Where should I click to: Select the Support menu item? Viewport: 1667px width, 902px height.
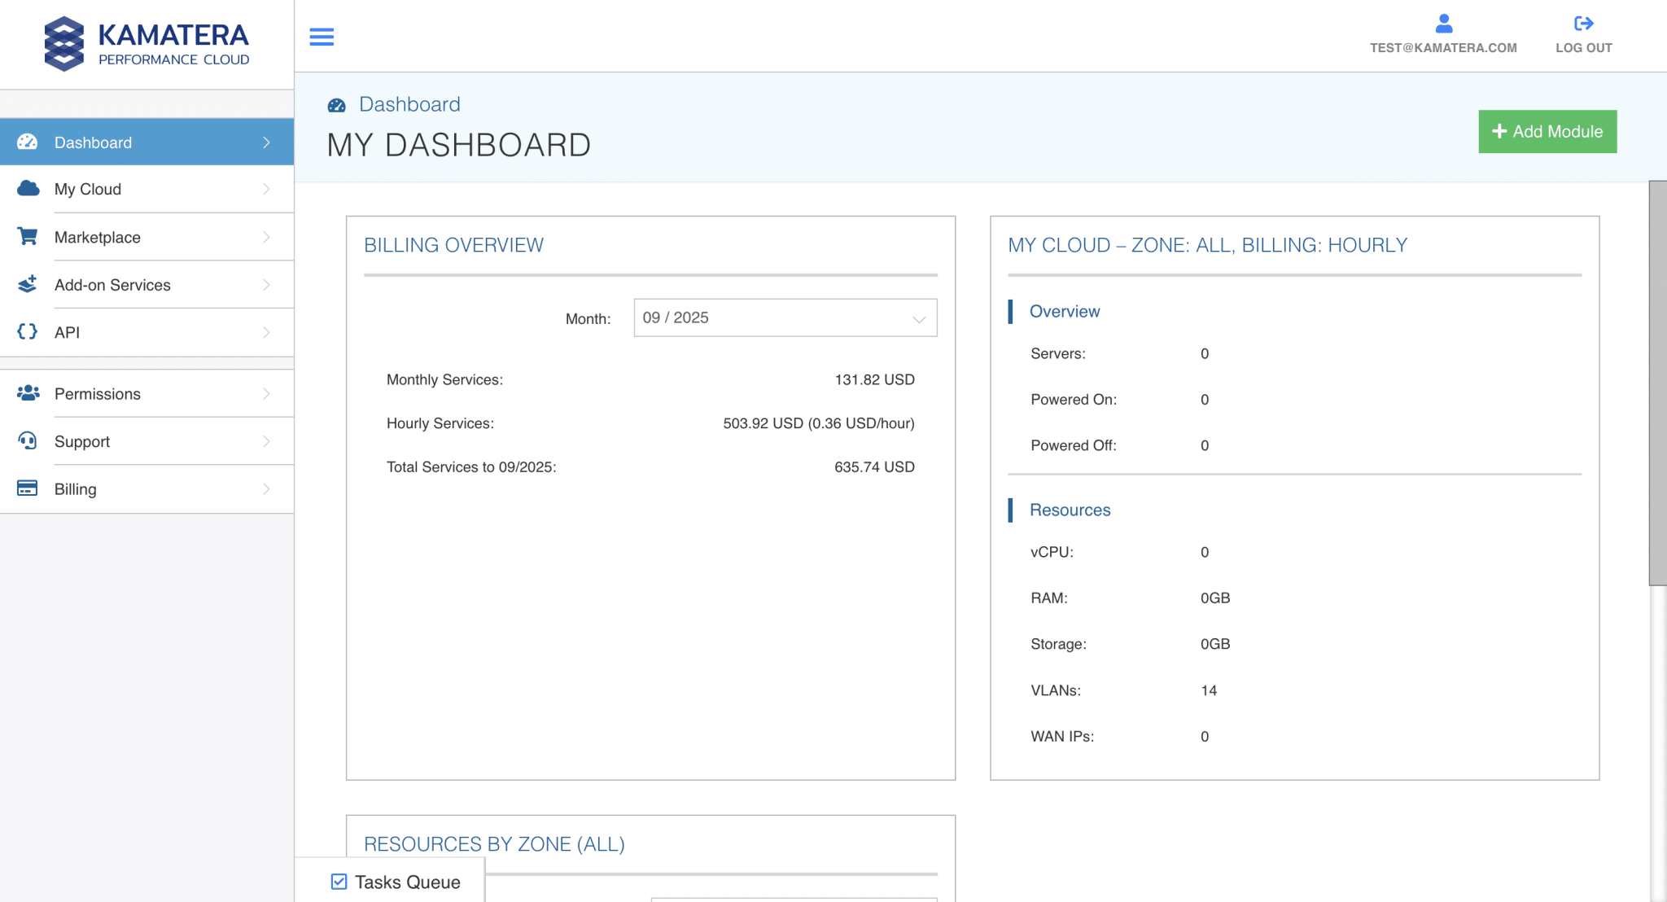tap(82, 441)
